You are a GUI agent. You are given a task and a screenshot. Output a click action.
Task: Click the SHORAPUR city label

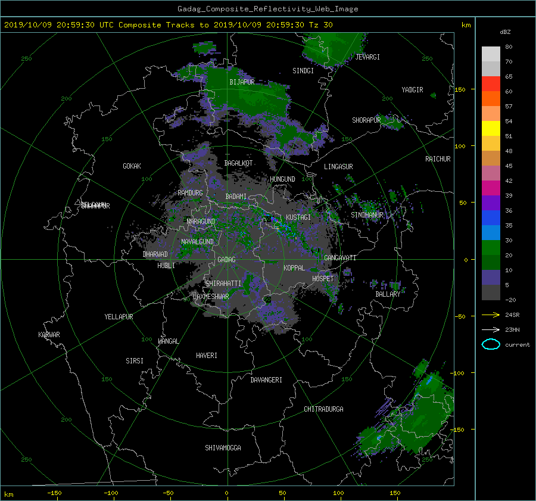[x=366, y=120]
